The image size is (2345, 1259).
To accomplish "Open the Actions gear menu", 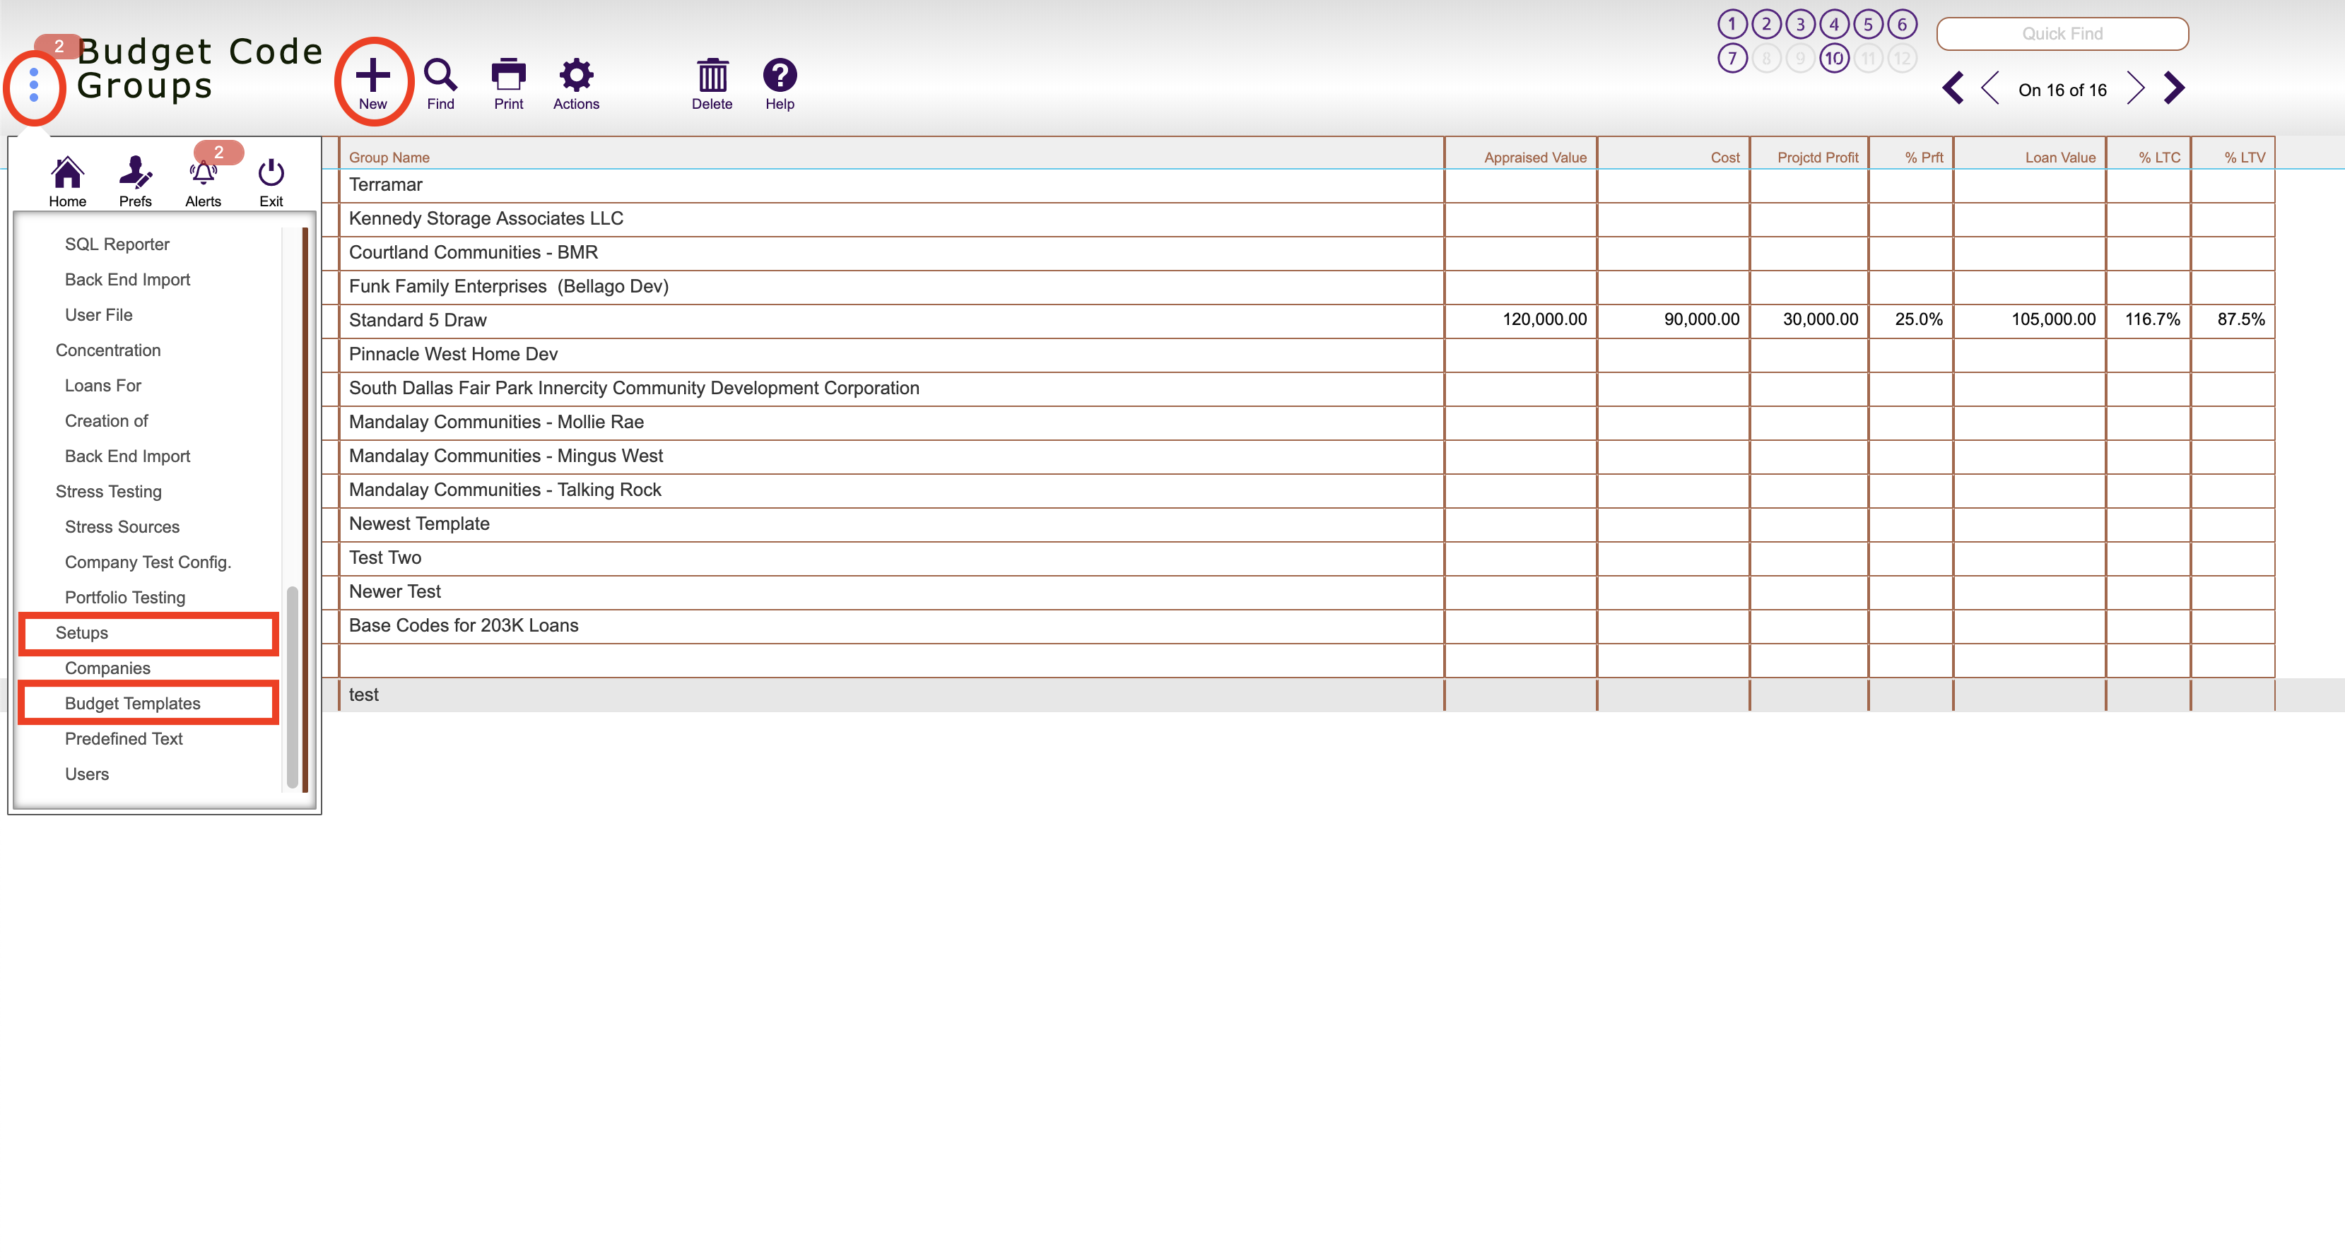I will pos(576,84).
